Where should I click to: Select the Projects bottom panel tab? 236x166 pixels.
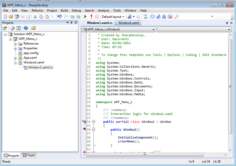[x=11, y=156]
